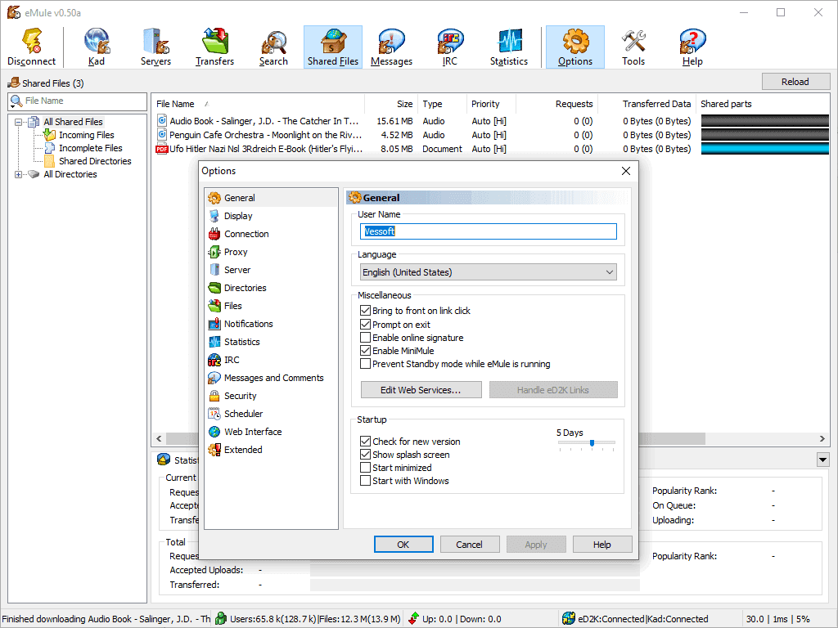Click the eD2K/Kad connection status icon
Image resolution: width=838 pixels, height=628 pixels.
click(569, 618)
